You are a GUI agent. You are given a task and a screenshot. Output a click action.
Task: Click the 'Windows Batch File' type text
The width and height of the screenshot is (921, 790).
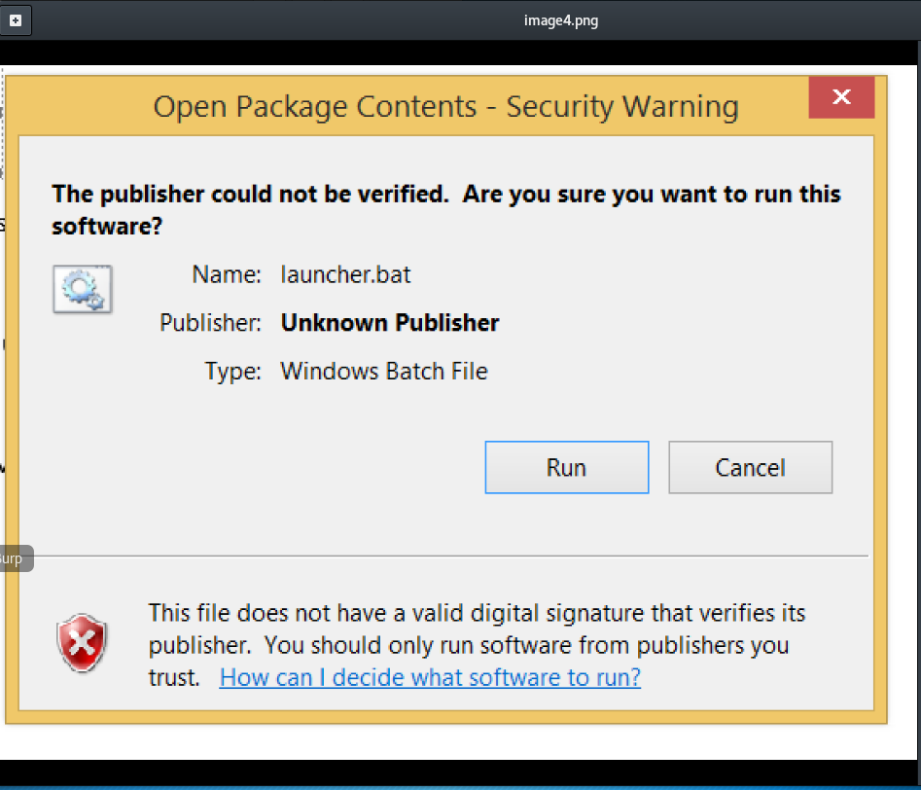[x=384, y=371]
